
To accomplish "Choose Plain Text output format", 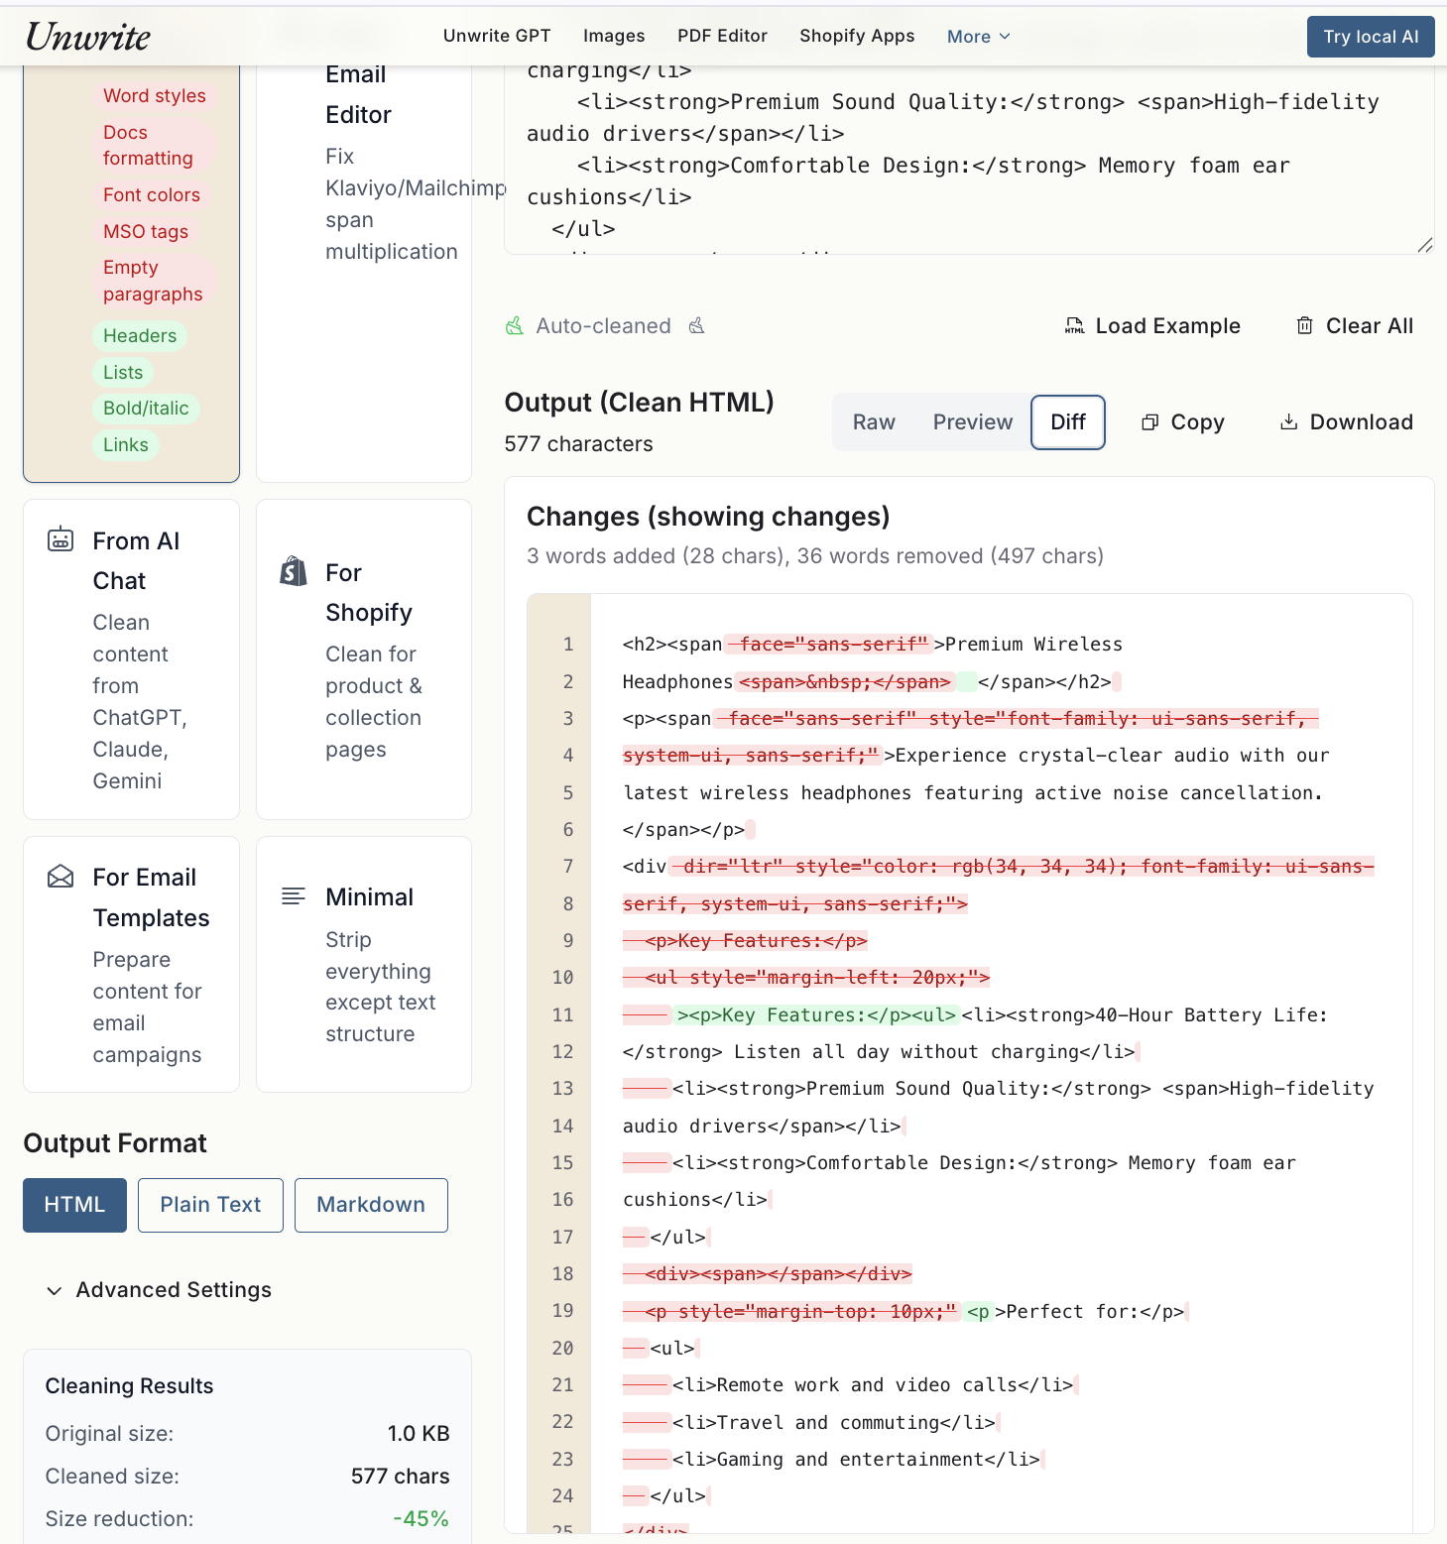I will [210, 1205].
